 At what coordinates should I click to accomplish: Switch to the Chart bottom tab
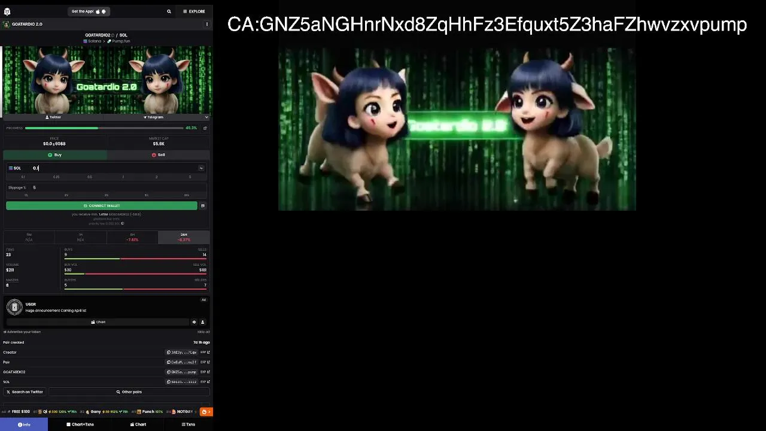pos(138,424)
